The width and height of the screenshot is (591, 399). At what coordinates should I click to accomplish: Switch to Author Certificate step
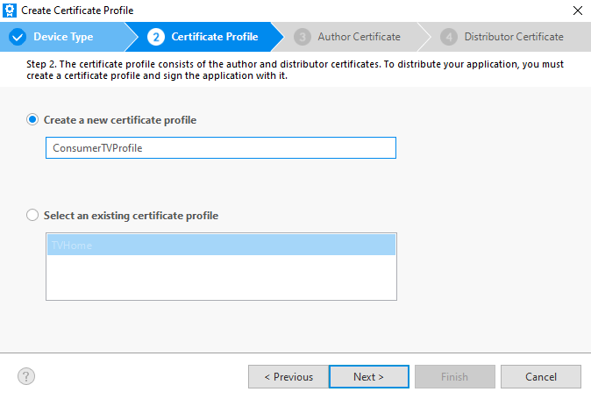(x=359, y=37)
